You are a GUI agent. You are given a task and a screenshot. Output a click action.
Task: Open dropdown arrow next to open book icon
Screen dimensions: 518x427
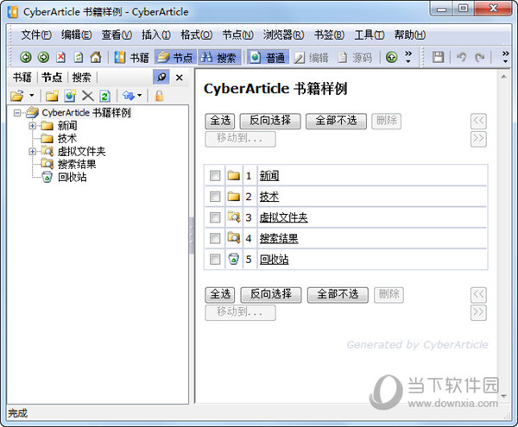32,96
